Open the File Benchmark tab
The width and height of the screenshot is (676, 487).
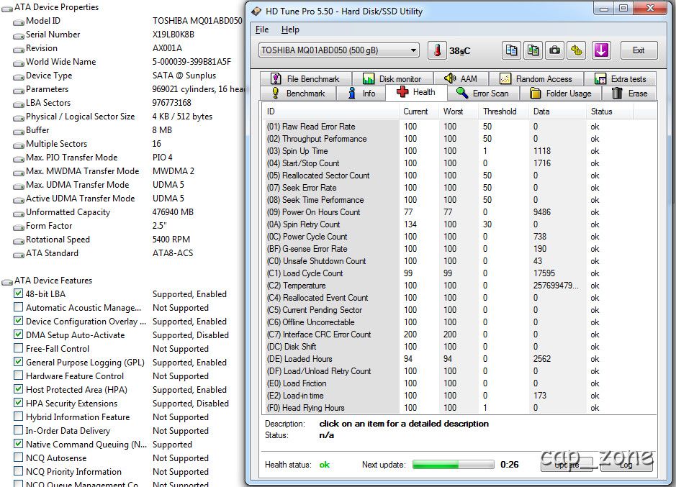305,79
